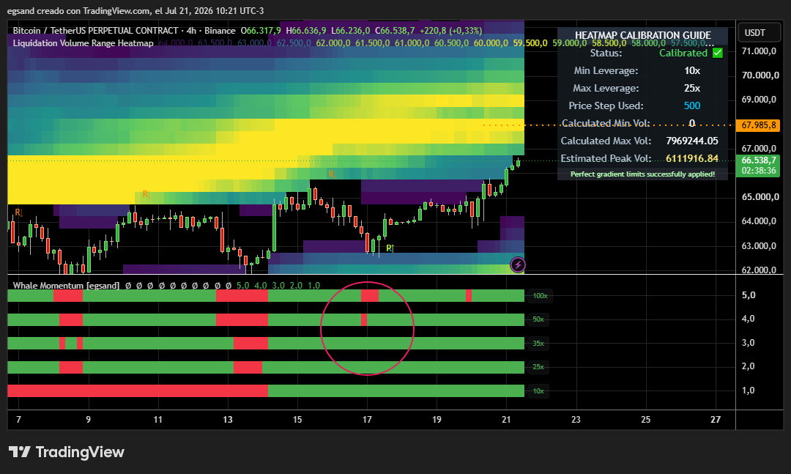791x474 pixels.
Task: Click the 10x leverage row label in the momentum pane
Action: (x=538, y=390)
